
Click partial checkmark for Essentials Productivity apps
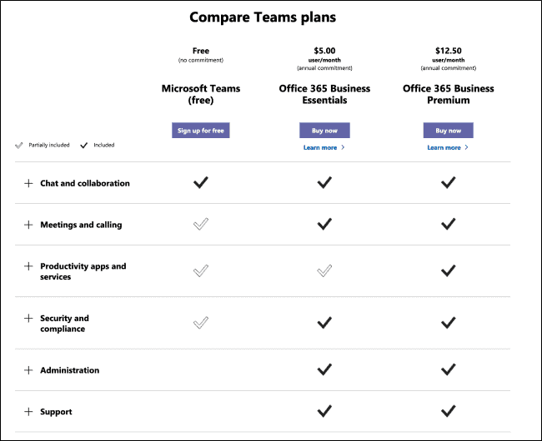324,270
